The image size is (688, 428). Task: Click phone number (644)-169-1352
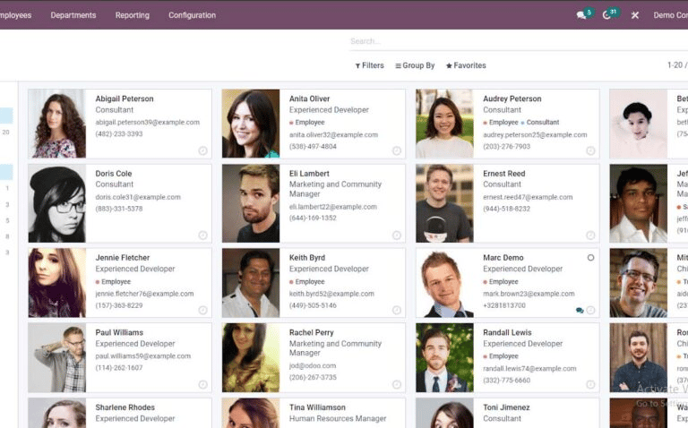[313, 218]
